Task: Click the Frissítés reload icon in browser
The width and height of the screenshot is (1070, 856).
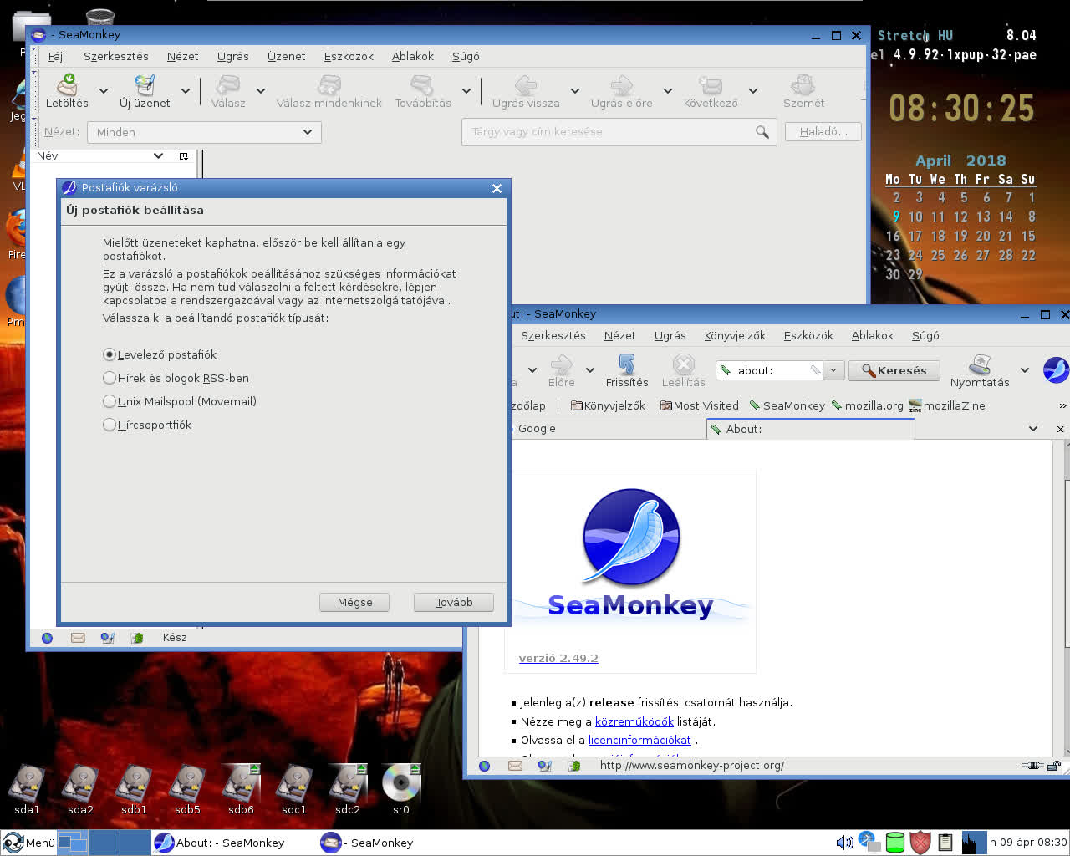Action: pyautogui.click(x=627, y=364)
